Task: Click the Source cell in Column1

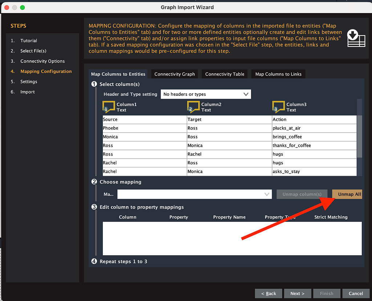Action: [x=145, y=119]
